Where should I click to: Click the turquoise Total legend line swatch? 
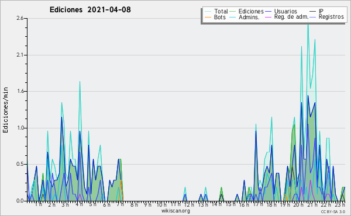tap(208, 12)
